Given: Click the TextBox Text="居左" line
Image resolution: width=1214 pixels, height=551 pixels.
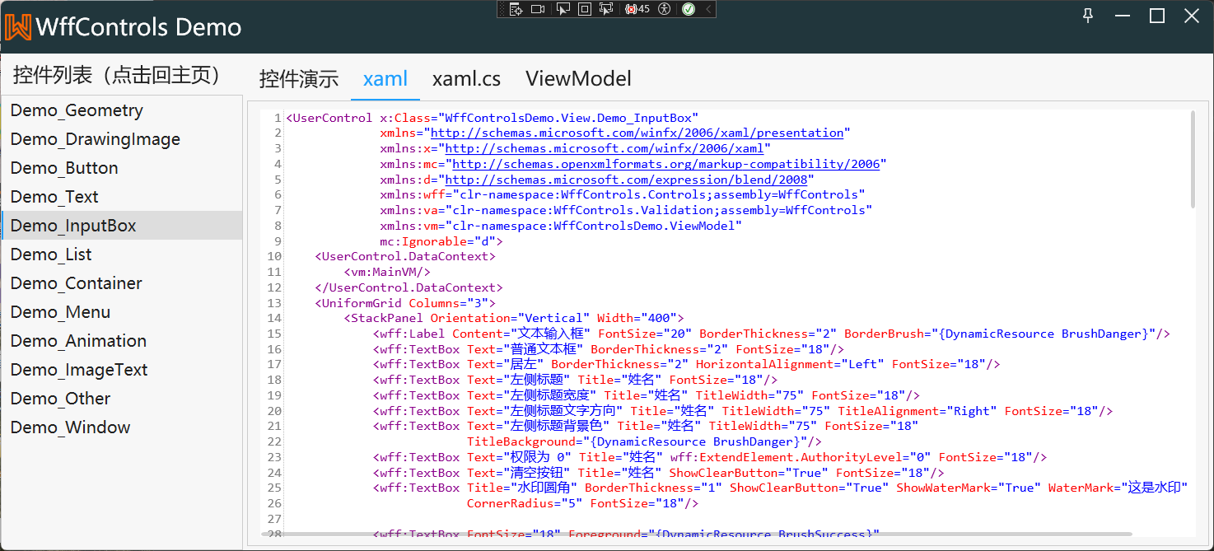Looking at the screenshot, I should [687, 364].
